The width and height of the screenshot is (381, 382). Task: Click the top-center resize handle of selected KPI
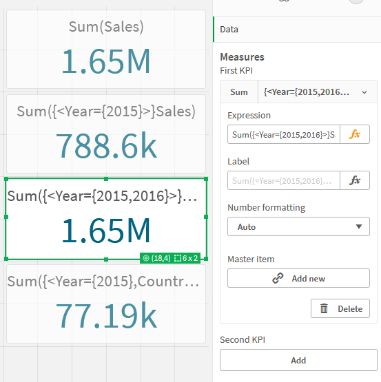click(106, 179)
